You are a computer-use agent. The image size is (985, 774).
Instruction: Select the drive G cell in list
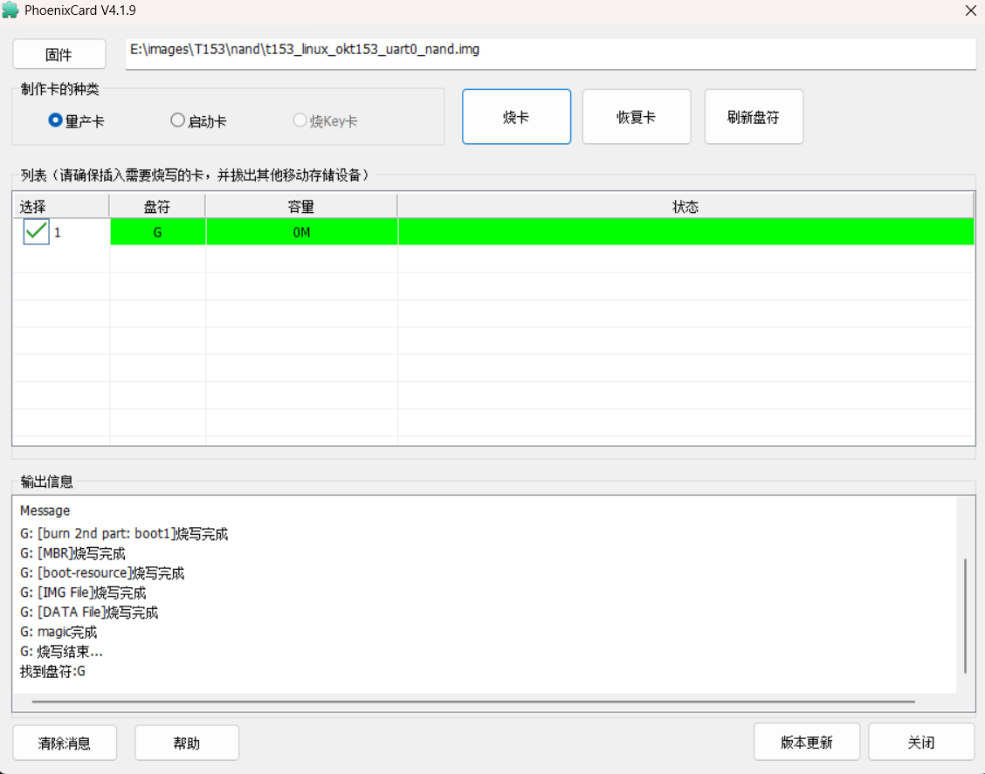[x=157, y=232]
